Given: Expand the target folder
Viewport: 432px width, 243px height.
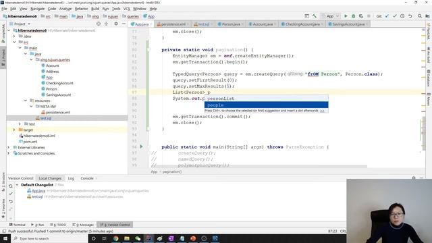Looking at the screenshot, I should pyautogui.click(x=14, y=130).
